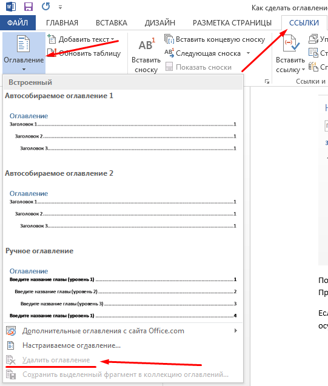Select Автособираемое оглавление 2 preview thumbnail
This screenshot has height=386, width=328.
click(123, 210)
